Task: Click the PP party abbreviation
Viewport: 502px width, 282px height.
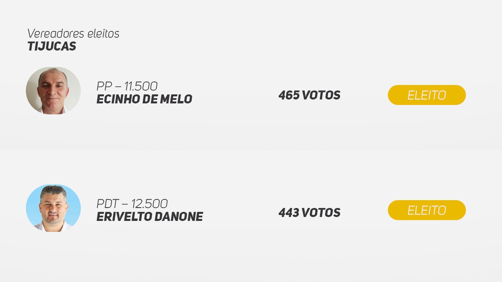Action: click(104, 86)
